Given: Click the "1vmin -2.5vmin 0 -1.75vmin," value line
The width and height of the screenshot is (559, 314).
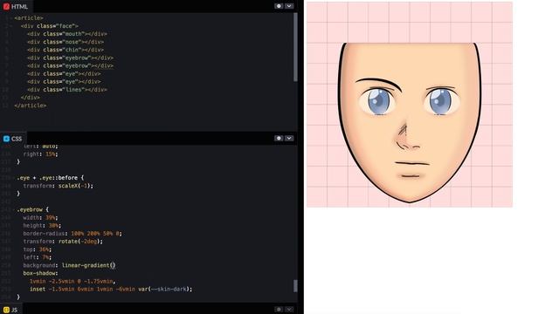Looking at the screenshot, I should (x=72, y=281).
